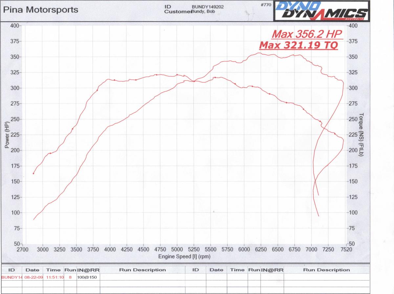
Task: Click the Max 356.2 HP annotation
Action: (x=307, y=34)
